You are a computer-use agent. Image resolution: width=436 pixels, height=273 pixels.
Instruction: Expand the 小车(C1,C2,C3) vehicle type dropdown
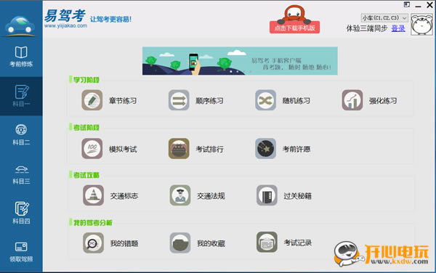(384, 17)
